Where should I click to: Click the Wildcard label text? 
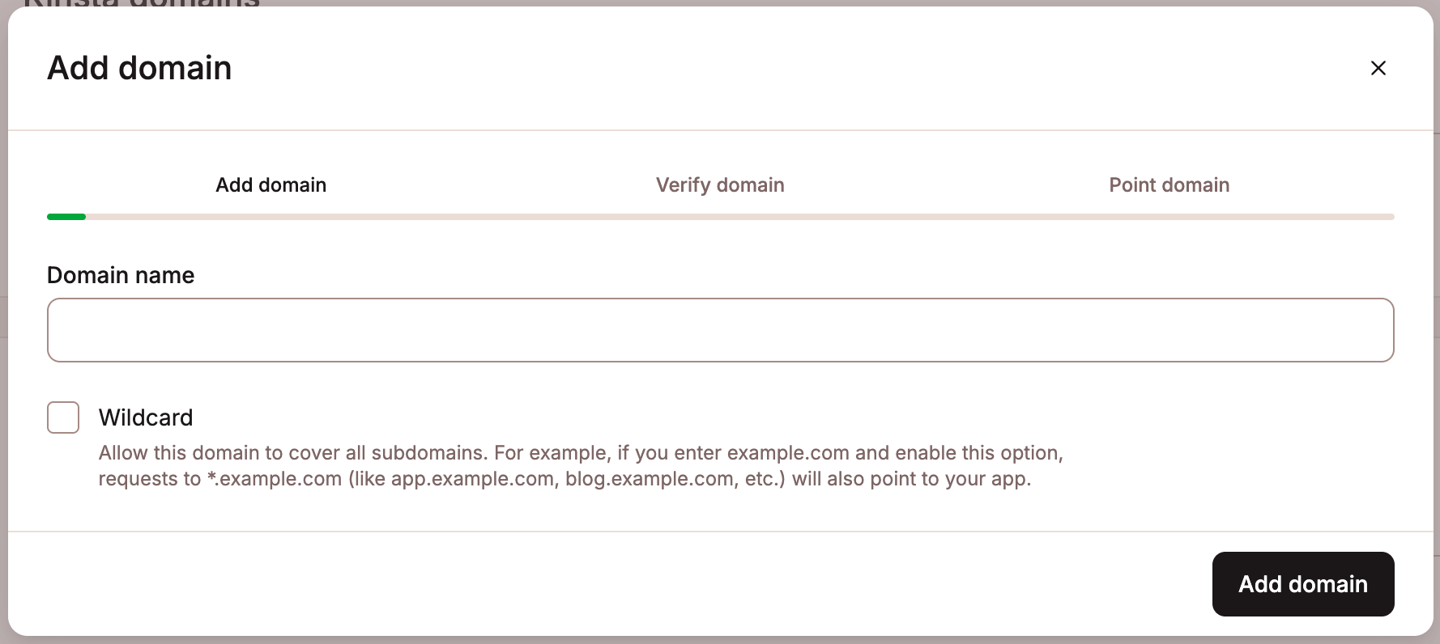145,417
